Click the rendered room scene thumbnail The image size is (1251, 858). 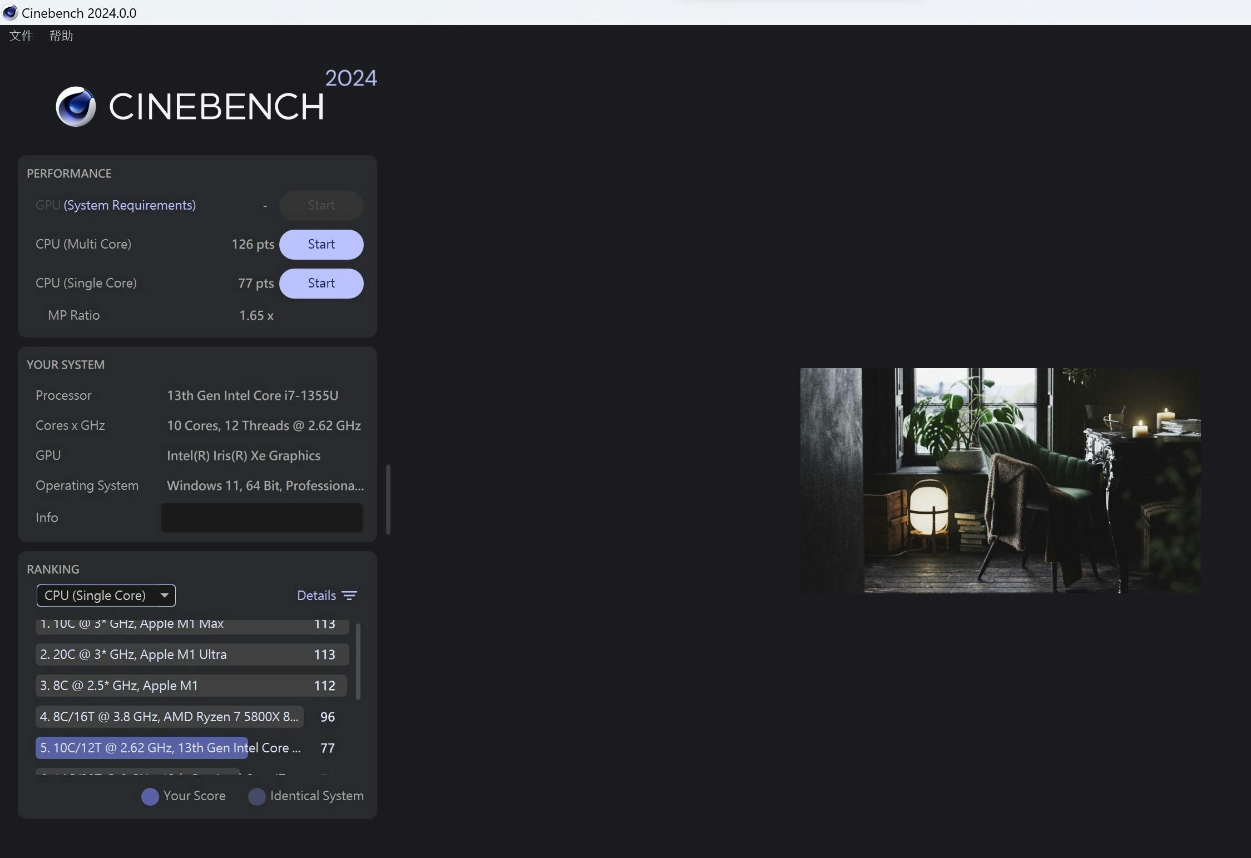[x=1000, y=480]
